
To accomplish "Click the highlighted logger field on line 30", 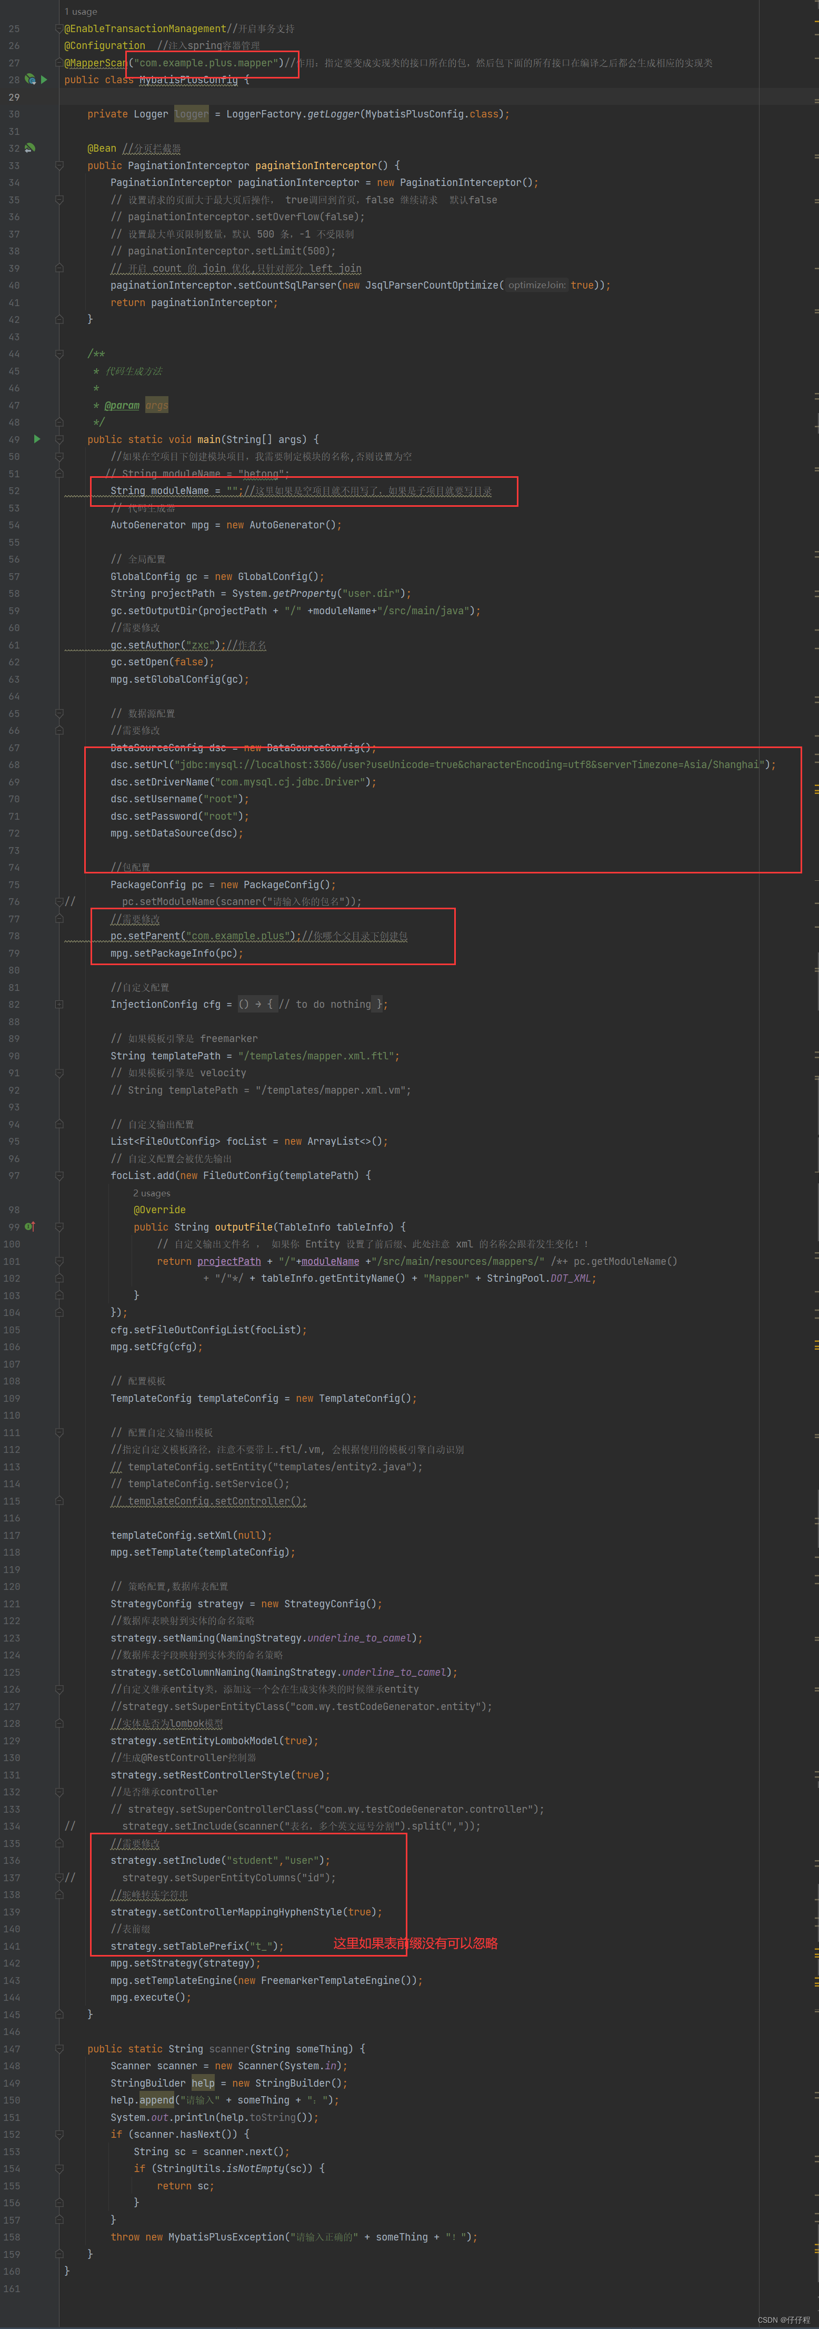I will tap(192, 114).
